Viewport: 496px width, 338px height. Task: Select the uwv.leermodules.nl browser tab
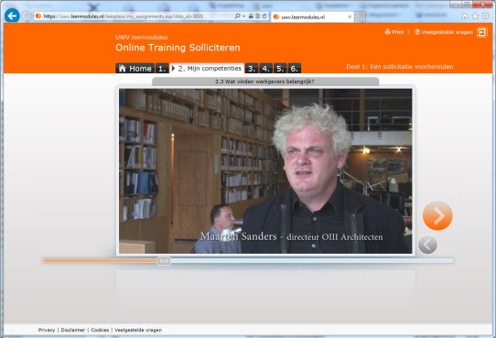tap(313, 16)
